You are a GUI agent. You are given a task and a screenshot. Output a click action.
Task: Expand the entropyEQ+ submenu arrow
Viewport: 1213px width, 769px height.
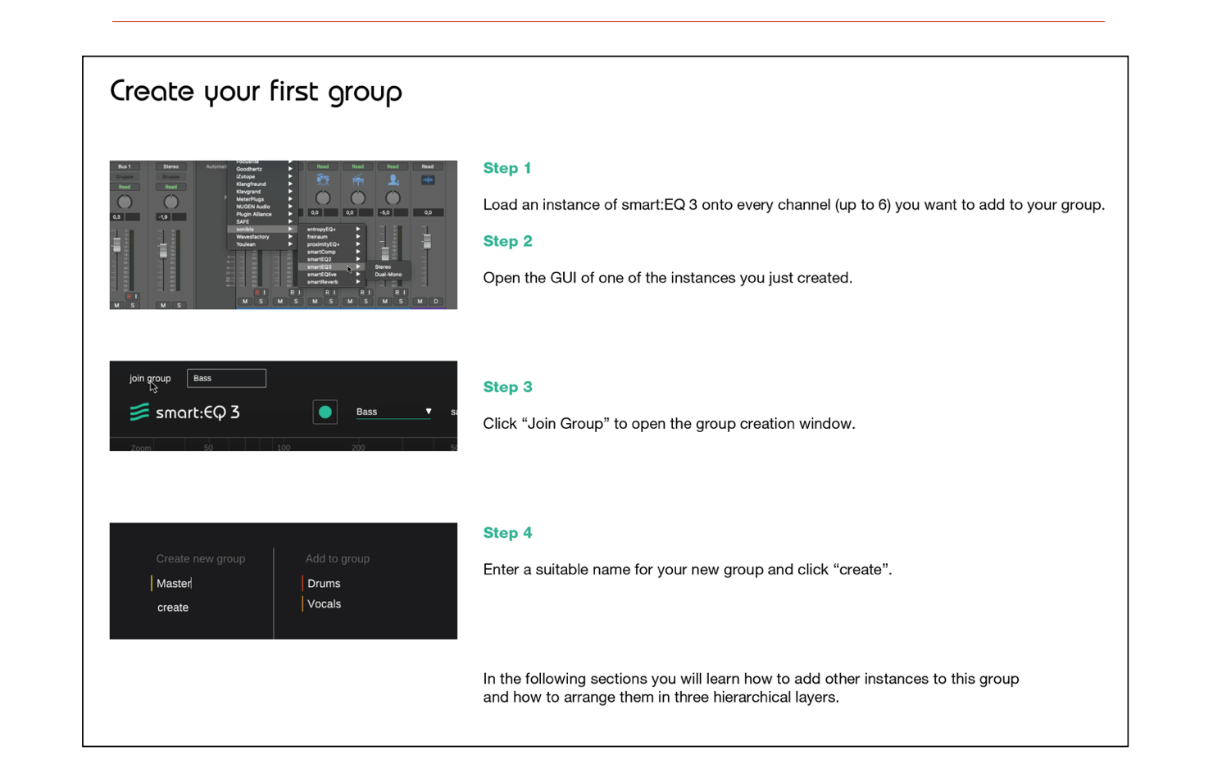pos(358,229)
